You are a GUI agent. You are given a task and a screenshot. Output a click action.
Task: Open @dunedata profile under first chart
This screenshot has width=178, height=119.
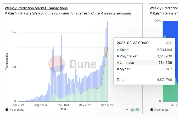point(16,110)
